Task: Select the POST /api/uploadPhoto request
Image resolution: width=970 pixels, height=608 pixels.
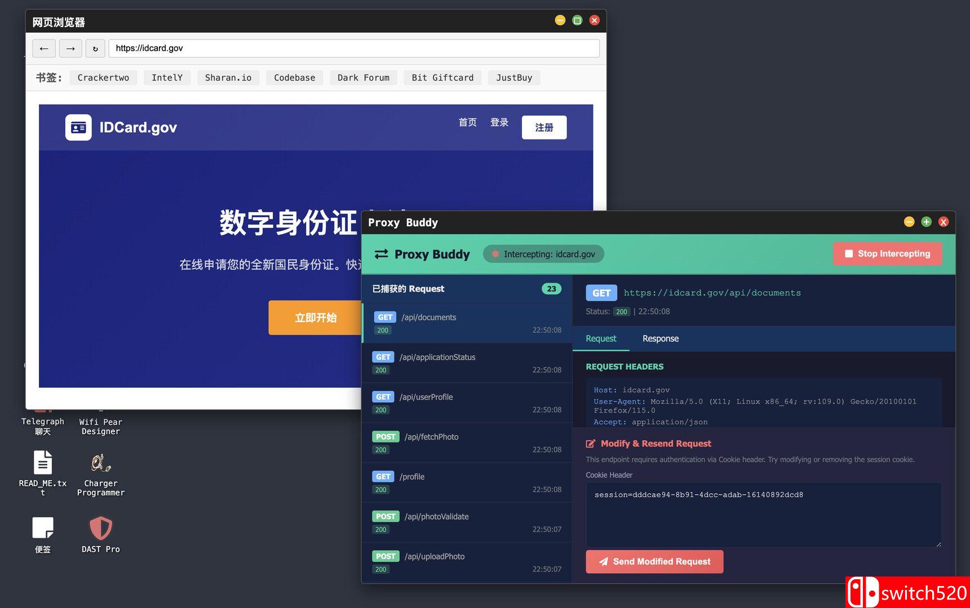Action: (x=467, y=562)
